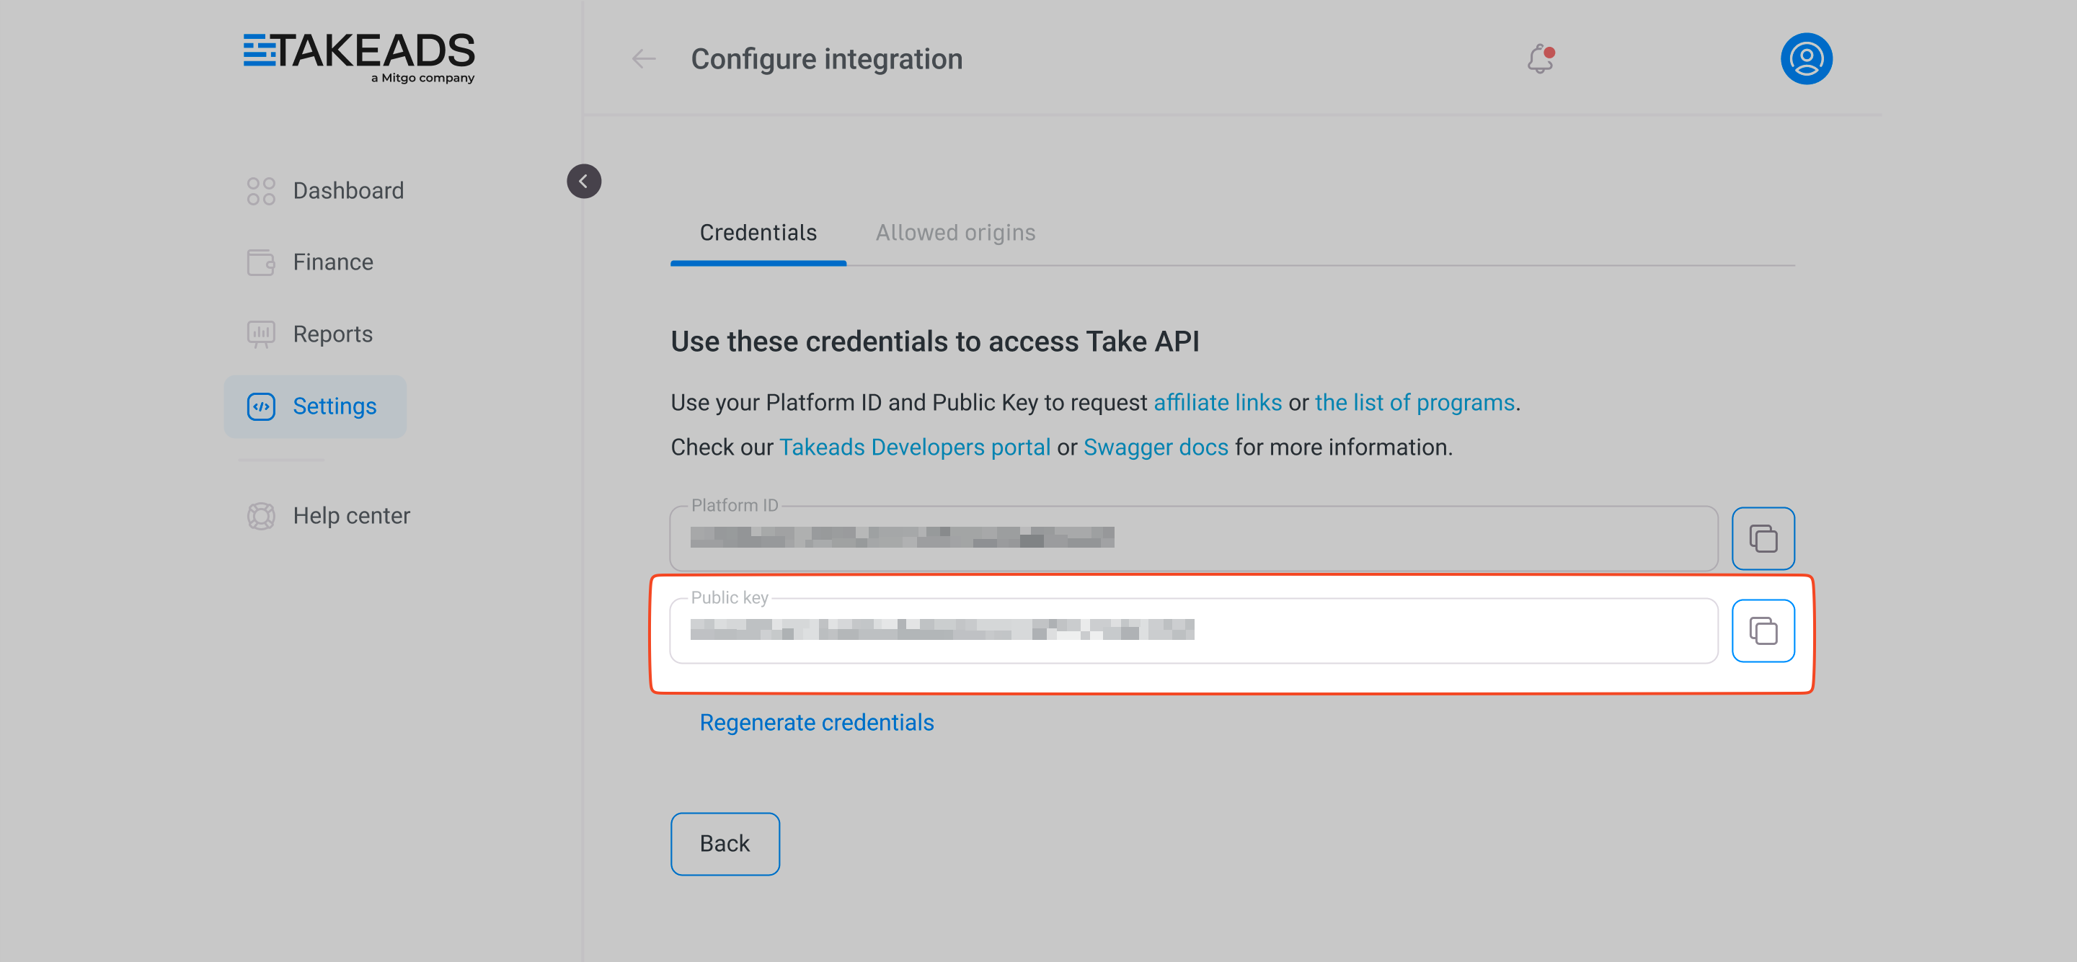Click the Finance wallet icon

260,262
